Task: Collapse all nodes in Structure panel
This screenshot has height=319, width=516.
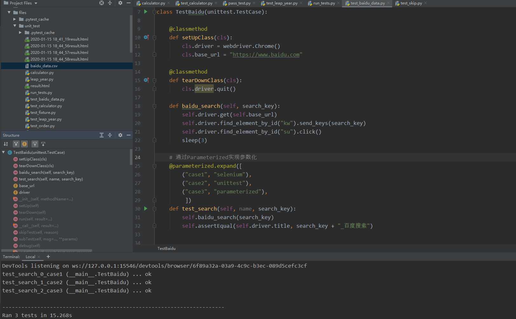Action: click(110, 135)
